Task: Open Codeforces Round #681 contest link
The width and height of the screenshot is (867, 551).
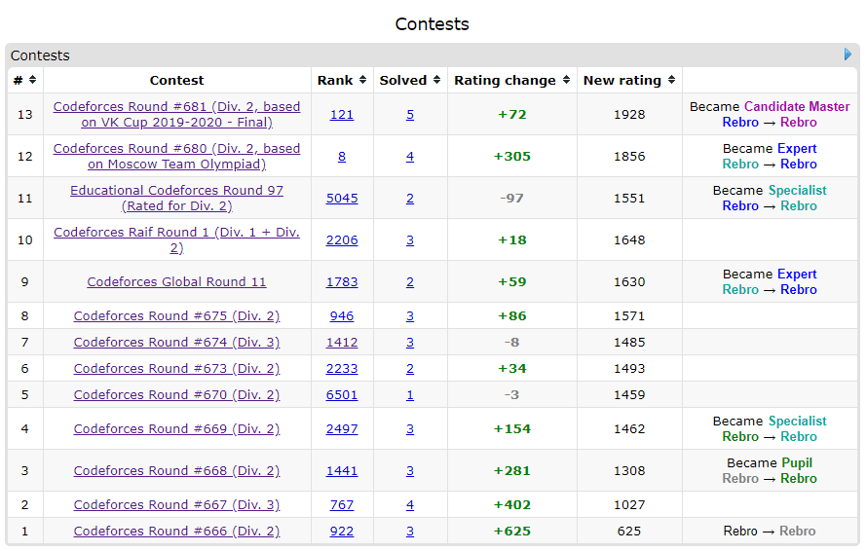Action: click(177, 115)
